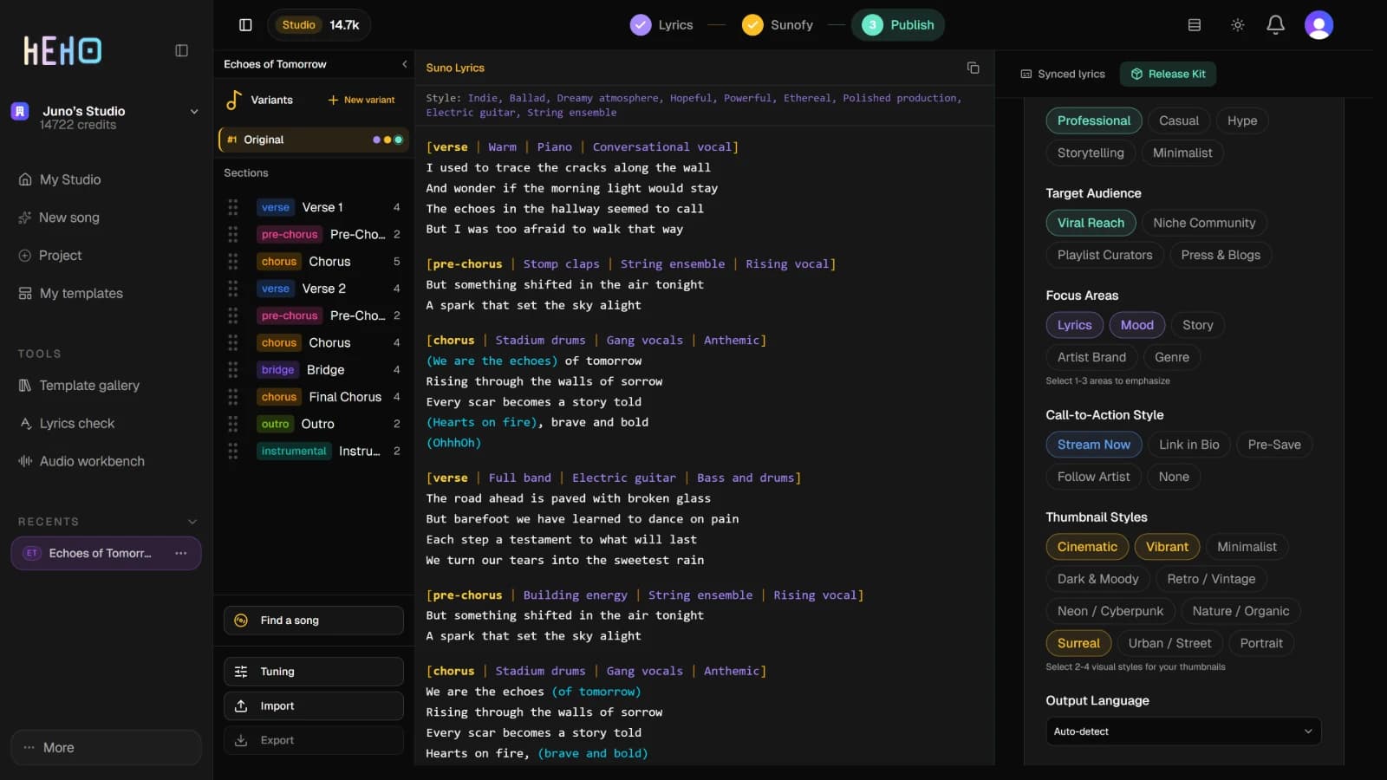This screenshot has height=780, width=1387.
Task: Select the Release Kit tab
Action: coord(1168,74)
